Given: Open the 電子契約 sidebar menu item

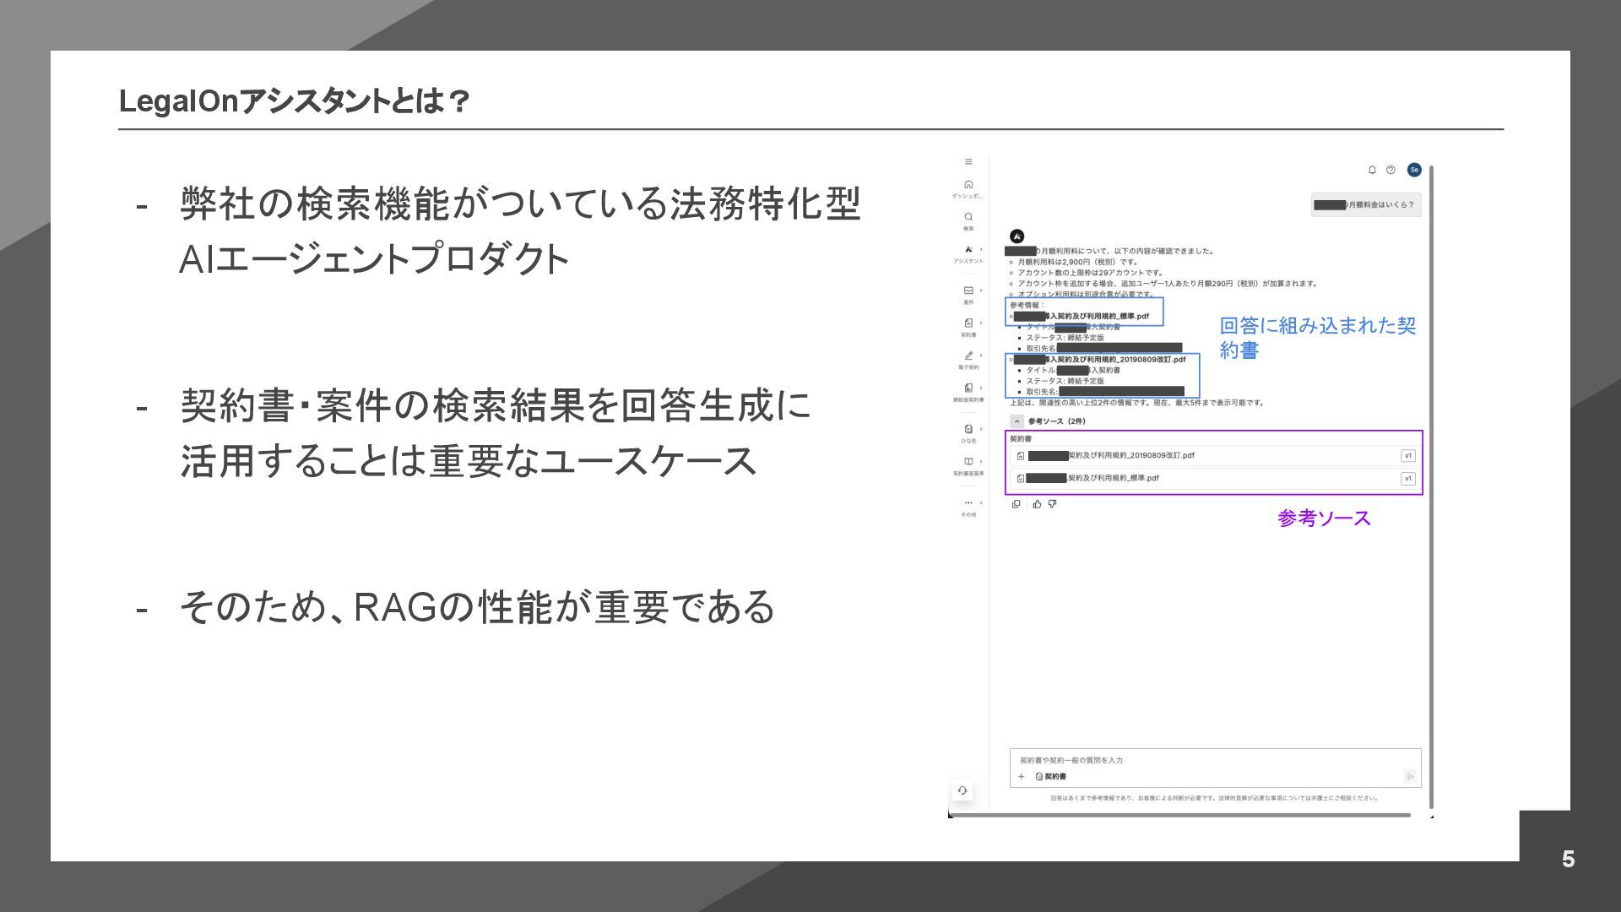Looking at the screenshot, I should (x=968, y=357).
